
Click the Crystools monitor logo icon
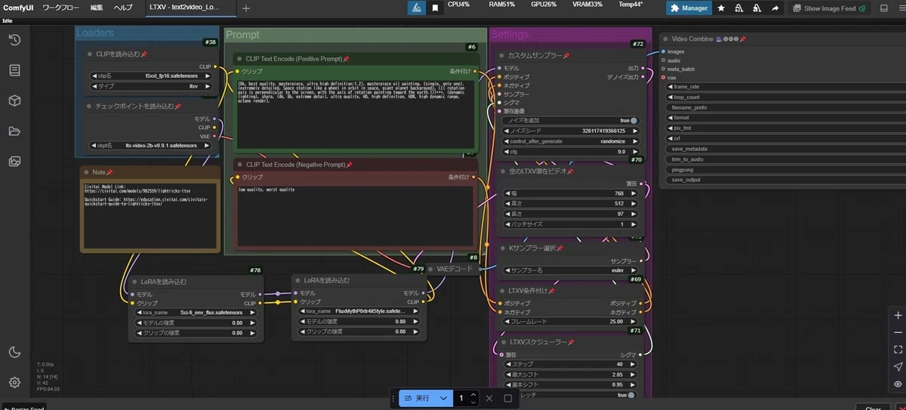pyautogui.click(x=416, y=8)
